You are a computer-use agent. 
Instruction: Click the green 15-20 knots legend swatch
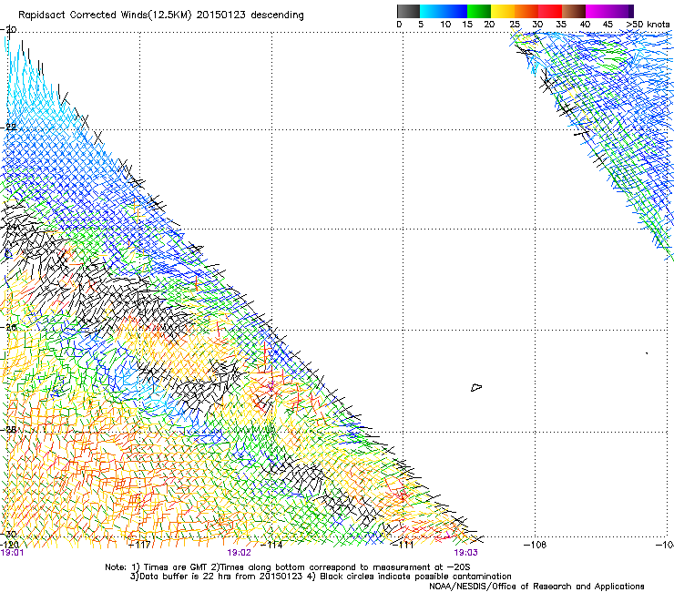(479, 11)
